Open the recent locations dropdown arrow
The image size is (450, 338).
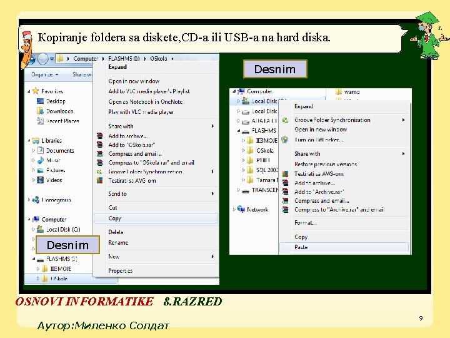pyautogui.click(x=52, y=59)
